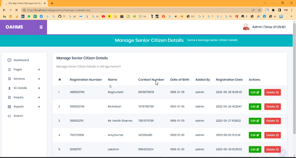The width and height of the screenshot is (296, 158).
Task: Open the Reports menu item
Action: point(19,107)
